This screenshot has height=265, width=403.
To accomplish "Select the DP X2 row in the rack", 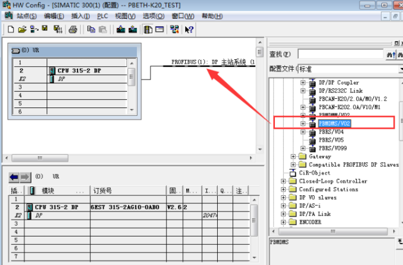I will pyautogui.click(x=70, y=79).
